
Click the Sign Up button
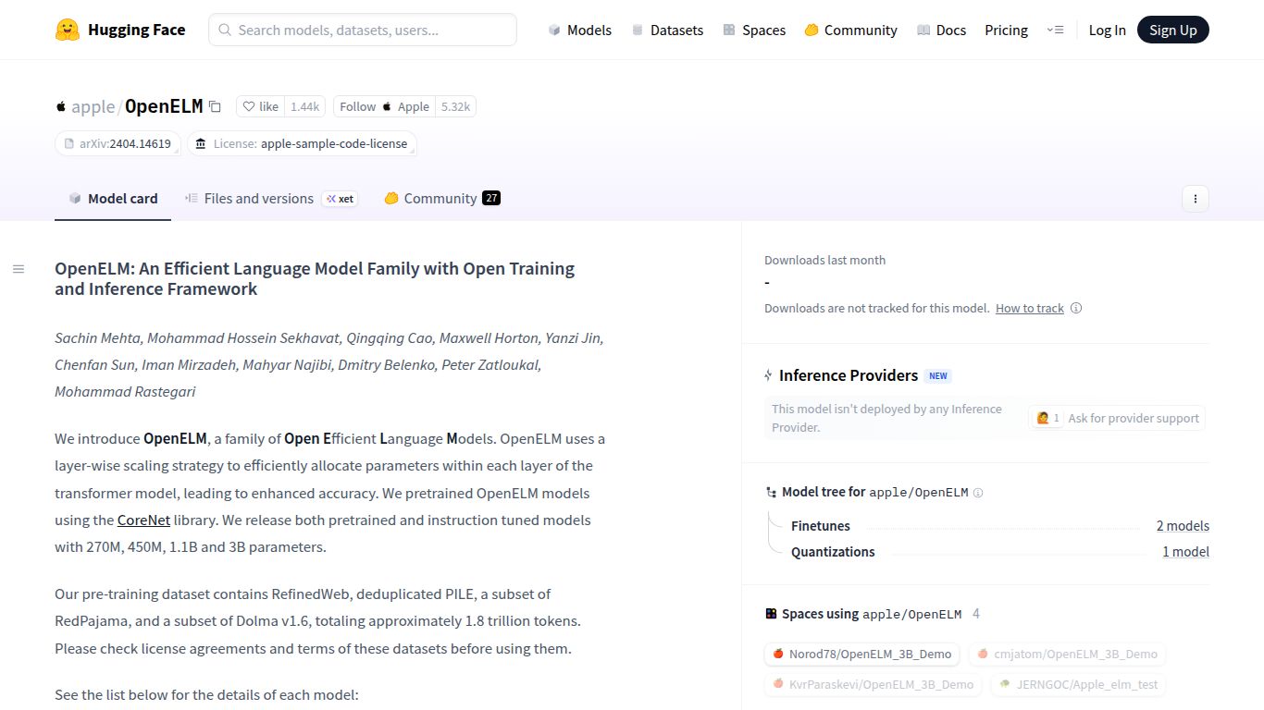coord(1172,30)
